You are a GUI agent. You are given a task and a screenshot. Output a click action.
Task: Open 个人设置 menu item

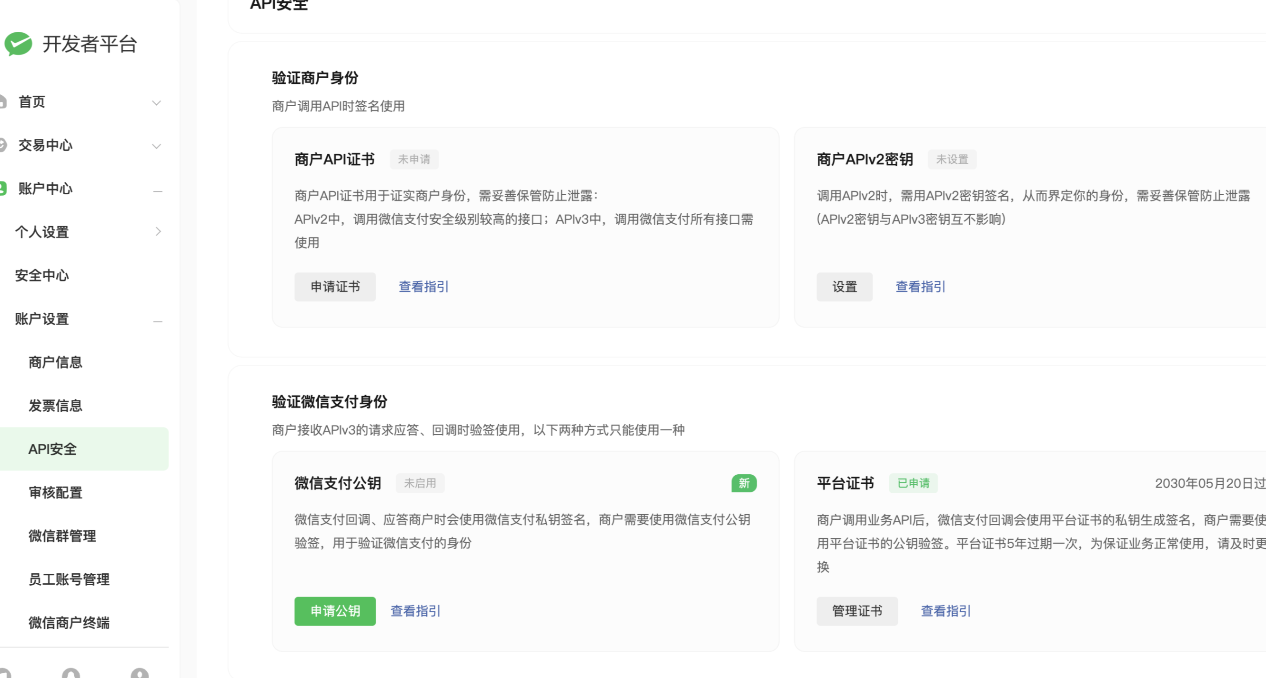click(42, 232)
